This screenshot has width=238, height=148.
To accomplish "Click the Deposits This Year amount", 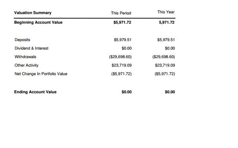I will click(166, 40).
